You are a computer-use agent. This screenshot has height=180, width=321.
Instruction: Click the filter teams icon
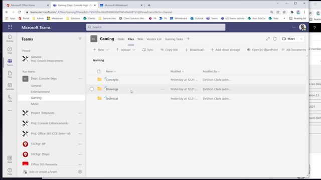[x=80, y=39]
